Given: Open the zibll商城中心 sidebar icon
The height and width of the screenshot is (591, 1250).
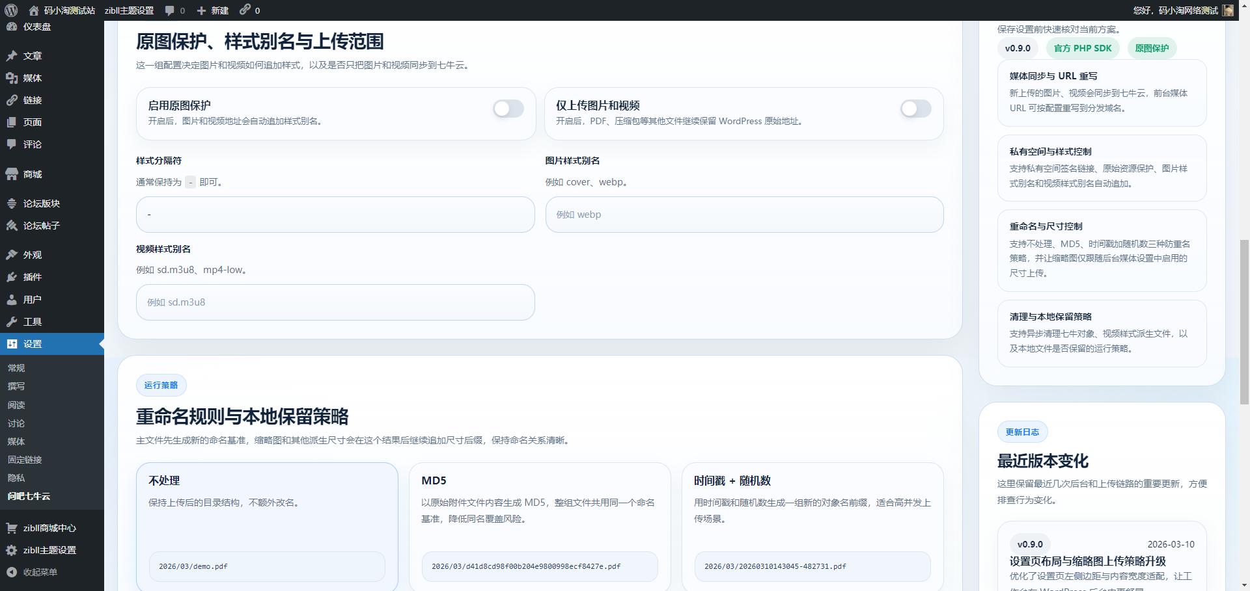Looking at the screenshot, I should click(12, 528).
